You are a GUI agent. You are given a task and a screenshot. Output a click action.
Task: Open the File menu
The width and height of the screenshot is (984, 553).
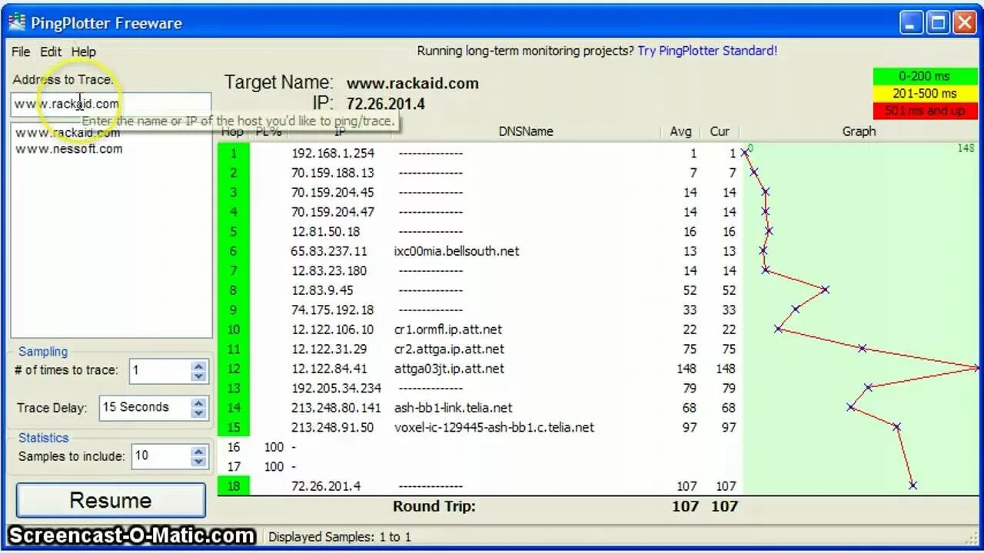click(21, 51)
